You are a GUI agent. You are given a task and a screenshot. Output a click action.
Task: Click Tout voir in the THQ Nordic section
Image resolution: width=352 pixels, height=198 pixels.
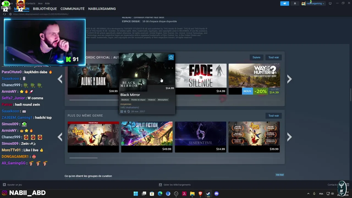(x=273, y=57)
